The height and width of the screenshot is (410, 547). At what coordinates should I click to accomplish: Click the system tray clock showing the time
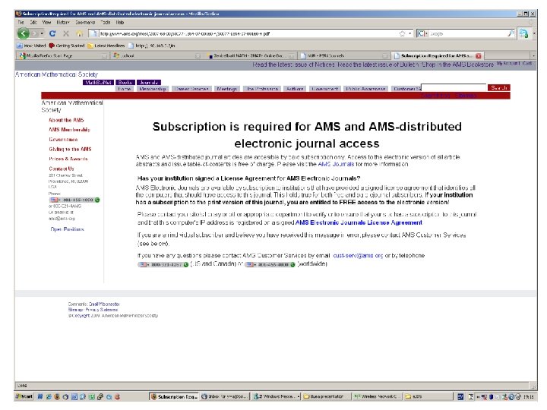tap(528, 396)
